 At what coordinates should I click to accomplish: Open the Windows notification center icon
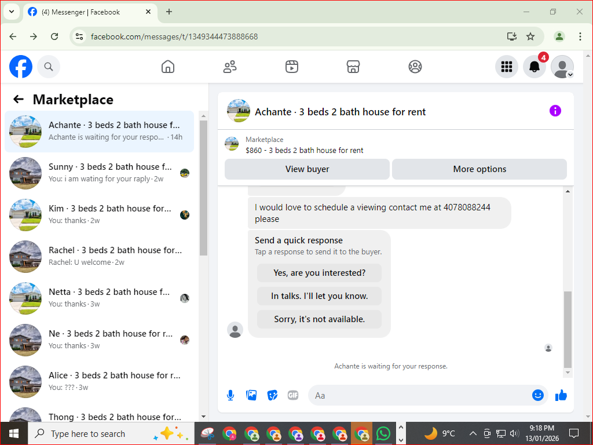[574, 433]
